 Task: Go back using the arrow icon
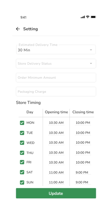(x=18, y=29)
